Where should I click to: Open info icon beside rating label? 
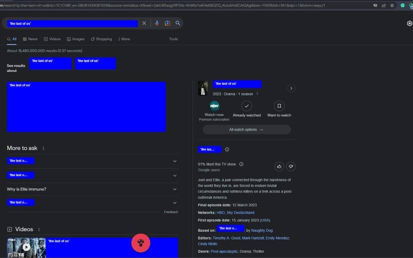[227, 149]
